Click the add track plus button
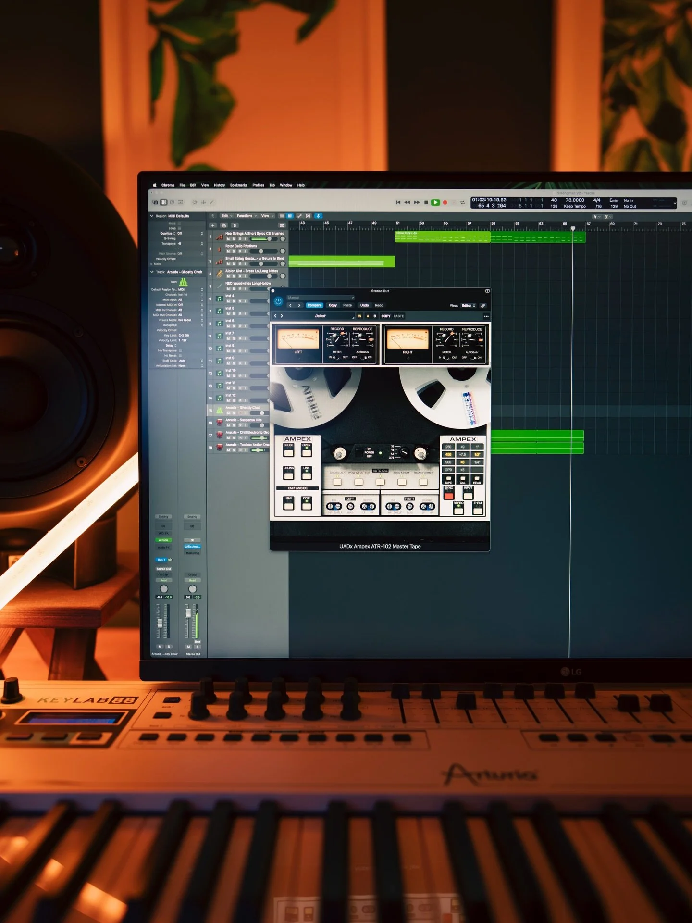 click(x=213, y=225)
